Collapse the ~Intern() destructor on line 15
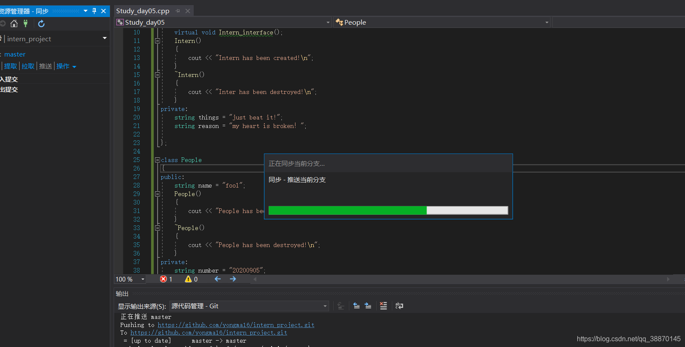 157,75
